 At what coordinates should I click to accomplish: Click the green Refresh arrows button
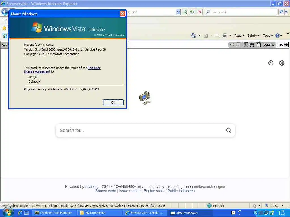click(192, 12)
